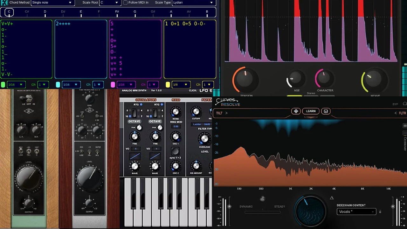Click the lock icon next to the Vocals selector
The width and height of the screenshot is (407, 229).
(380, 212)
